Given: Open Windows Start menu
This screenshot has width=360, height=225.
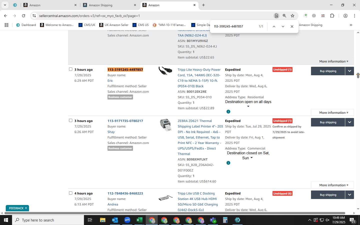Looking at the screenshot, I should [x=6, y=220].
